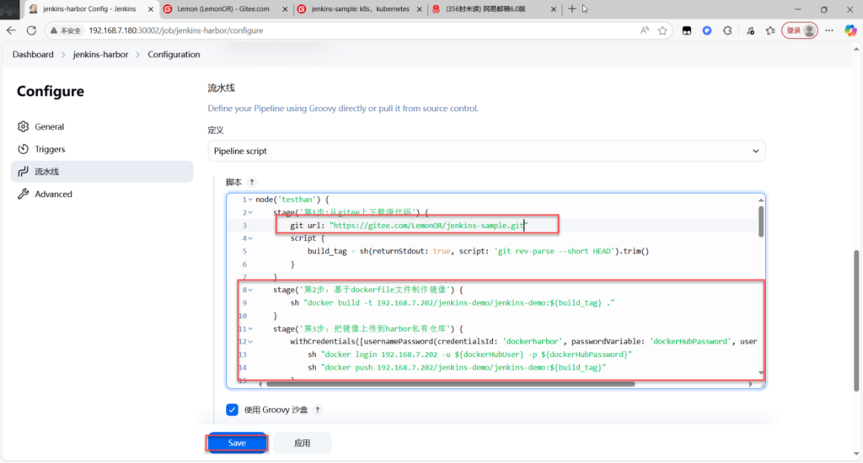The image size is (863, 463).
Task: Collapse the fold arrow on line 8 stage
Action: (250, 290)
